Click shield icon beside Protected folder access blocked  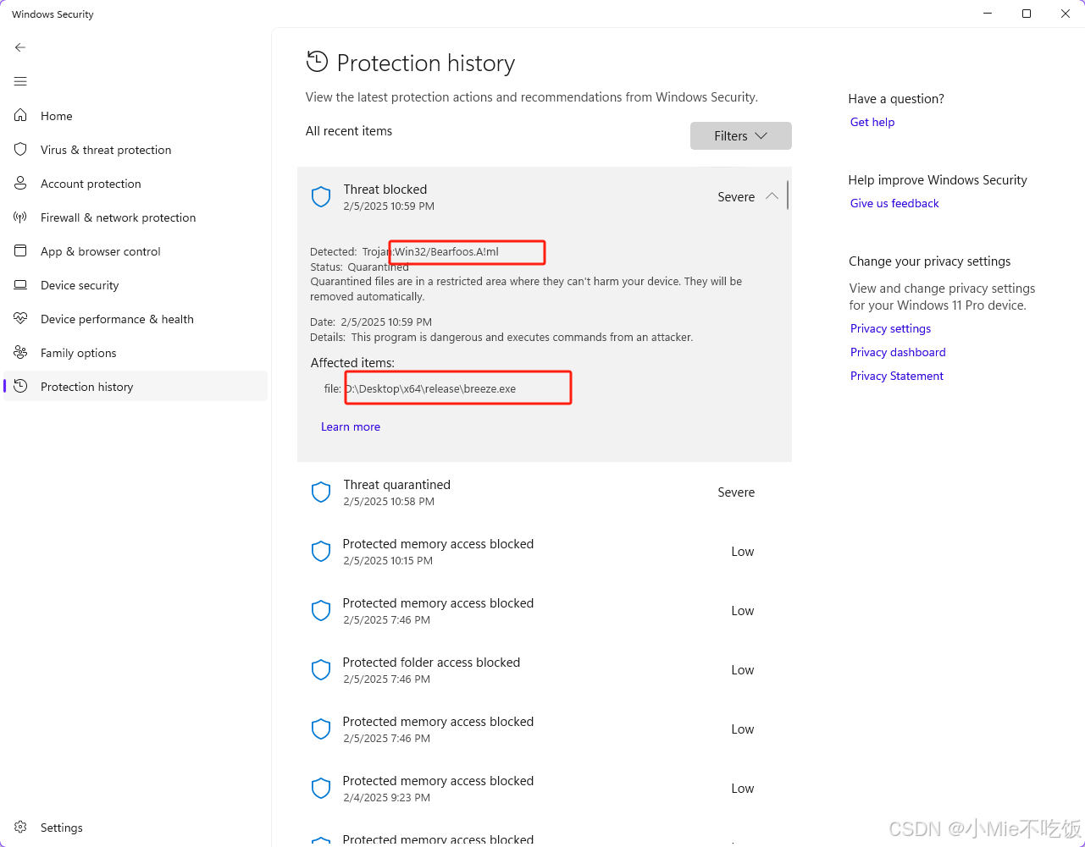pyautogui.click(x=321, y=670)
